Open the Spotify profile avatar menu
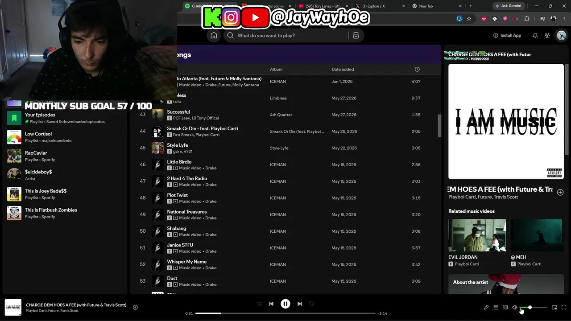This screenshot has height=321, width=571. [561, 36]
